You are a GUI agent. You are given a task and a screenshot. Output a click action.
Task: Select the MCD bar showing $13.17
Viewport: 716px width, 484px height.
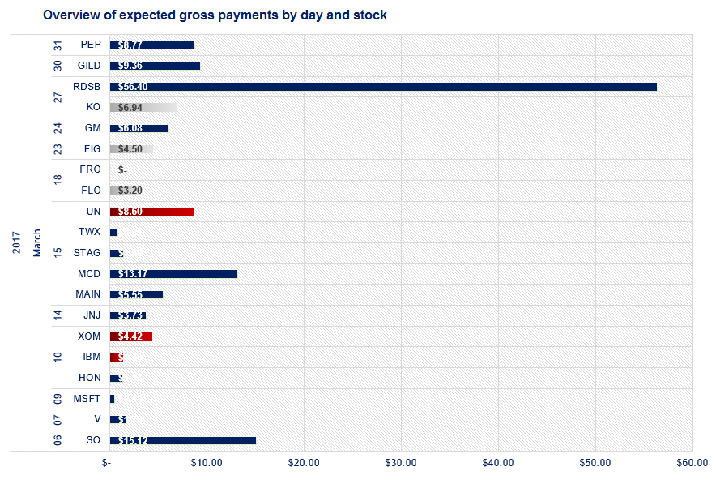click(x=173, y=274)
